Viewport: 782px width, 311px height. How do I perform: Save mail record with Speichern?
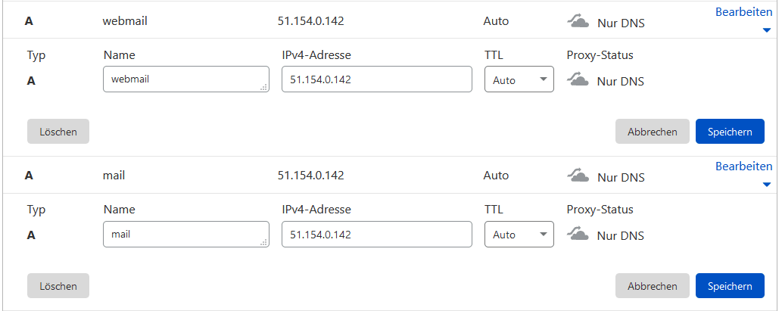click(730, 286)
